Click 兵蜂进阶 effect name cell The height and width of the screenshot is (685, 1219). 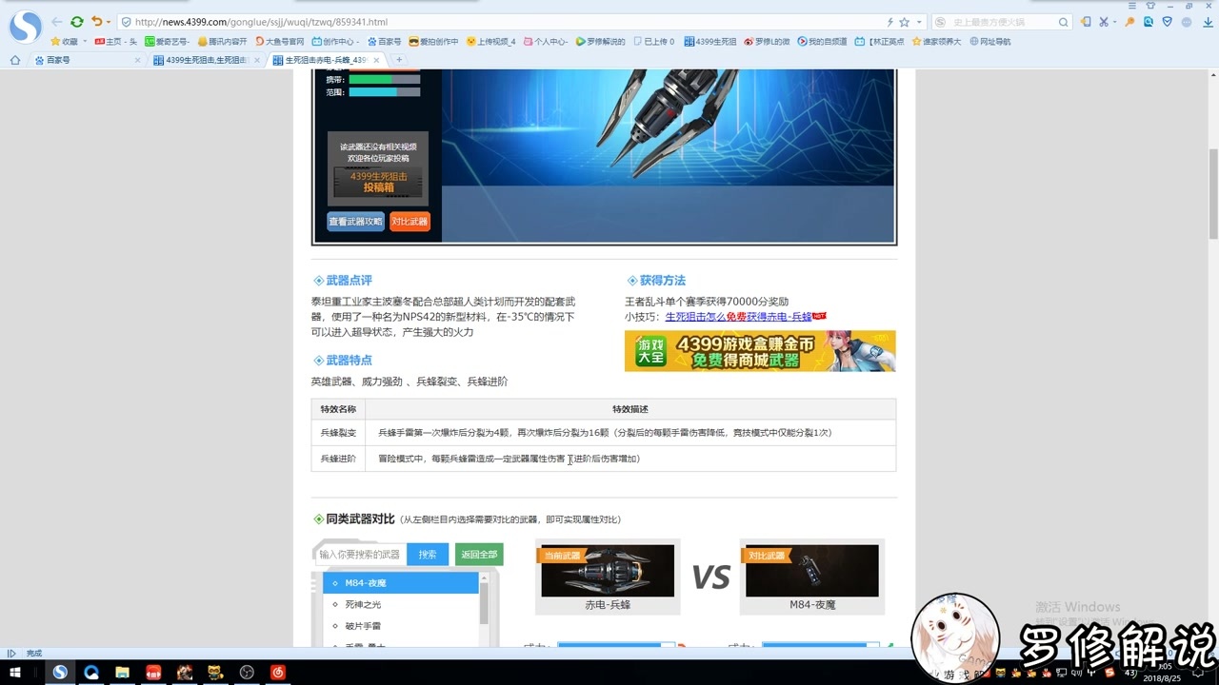click(338, 459)
